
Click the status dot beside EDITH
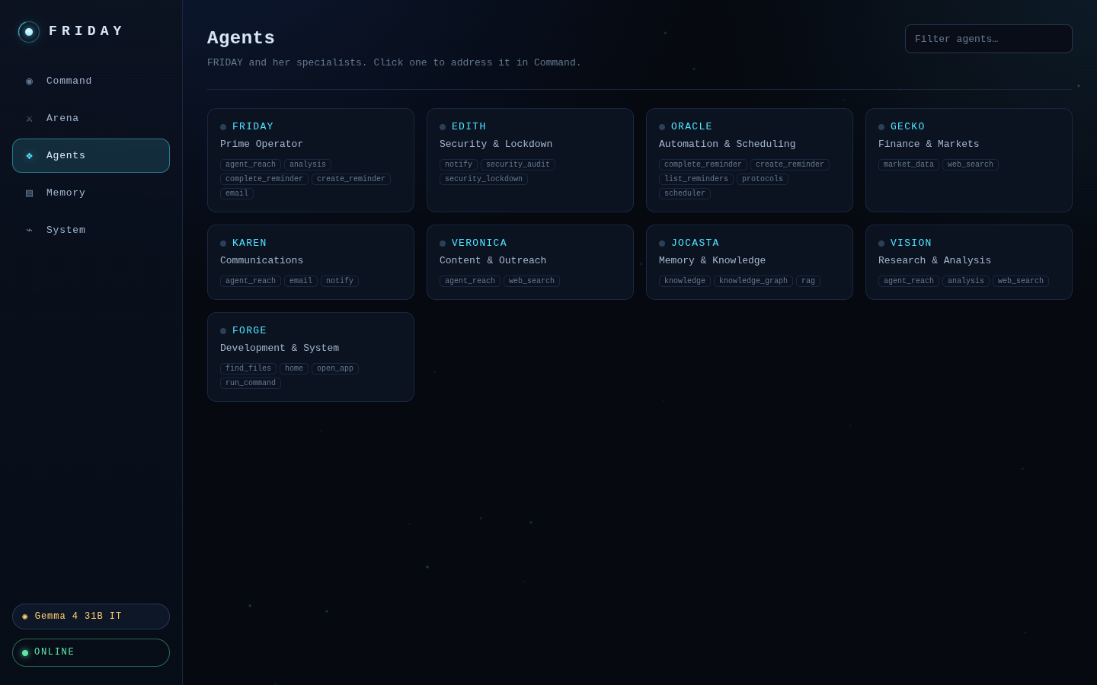pyautogui.click(x=443, y=127)
